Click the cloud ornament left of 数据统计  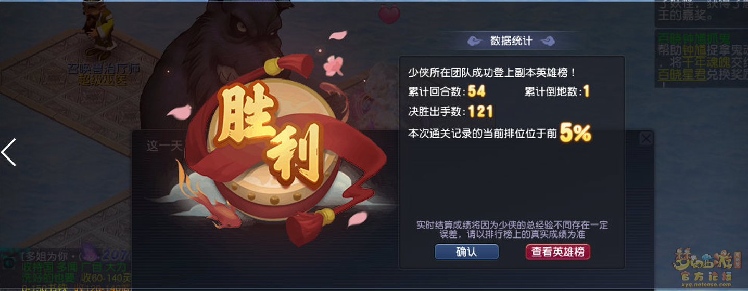tap(475, 41)
